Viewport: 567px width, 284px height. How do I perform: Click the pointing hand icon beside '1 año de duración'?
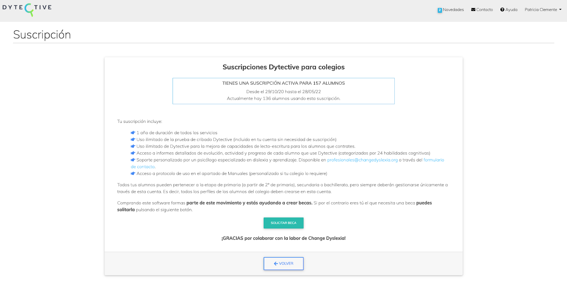[133, 133]
